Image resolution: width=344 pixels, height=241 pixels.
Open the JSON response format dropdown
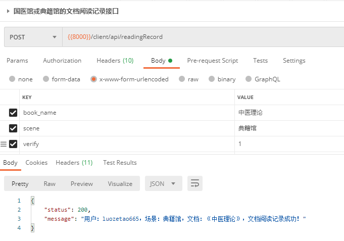coord(163,183)
